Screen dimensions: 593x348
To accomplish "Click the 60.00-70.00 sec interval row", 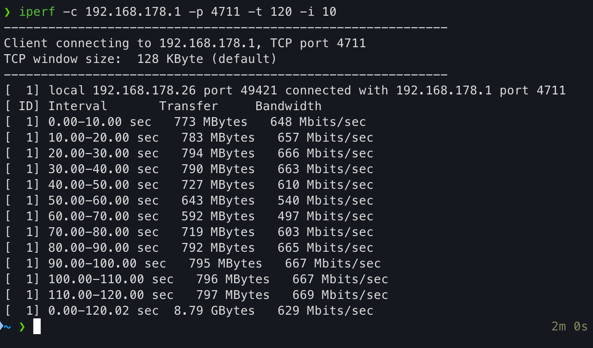I will pyautogui.click(x=189, y=216).
